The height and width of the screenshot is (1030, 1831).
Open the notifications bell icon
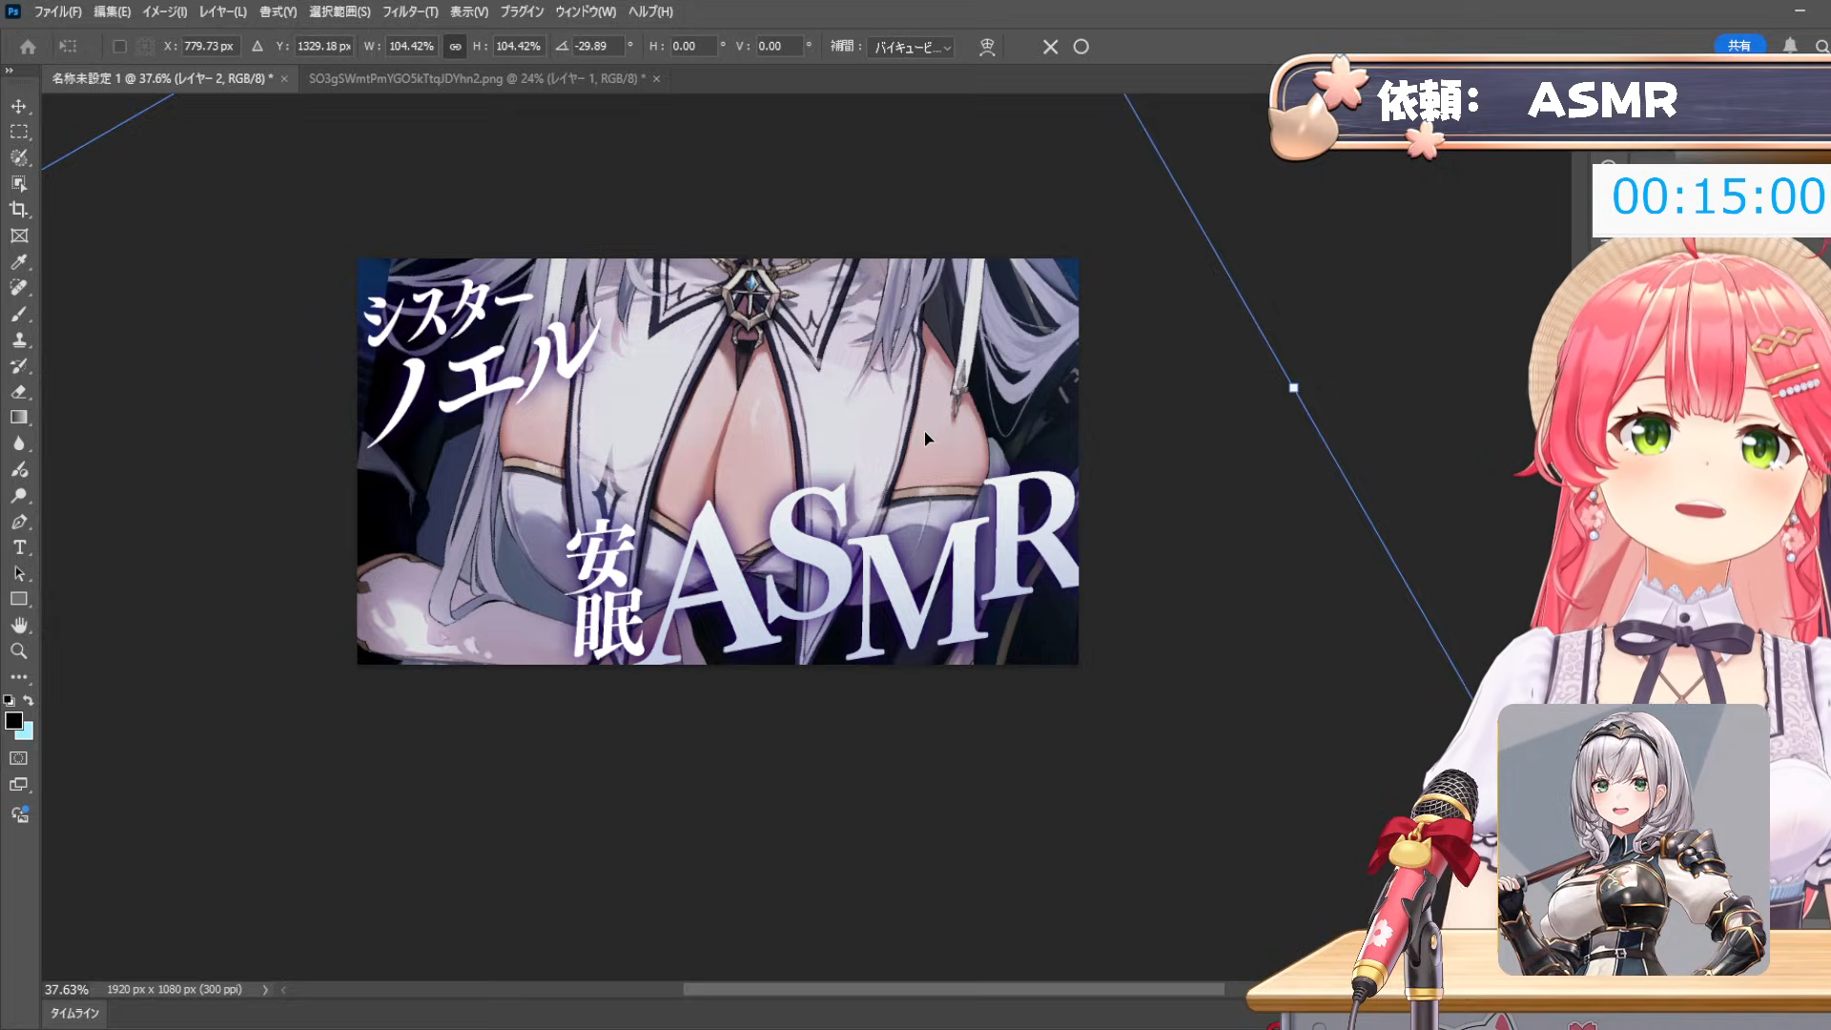1790,46
